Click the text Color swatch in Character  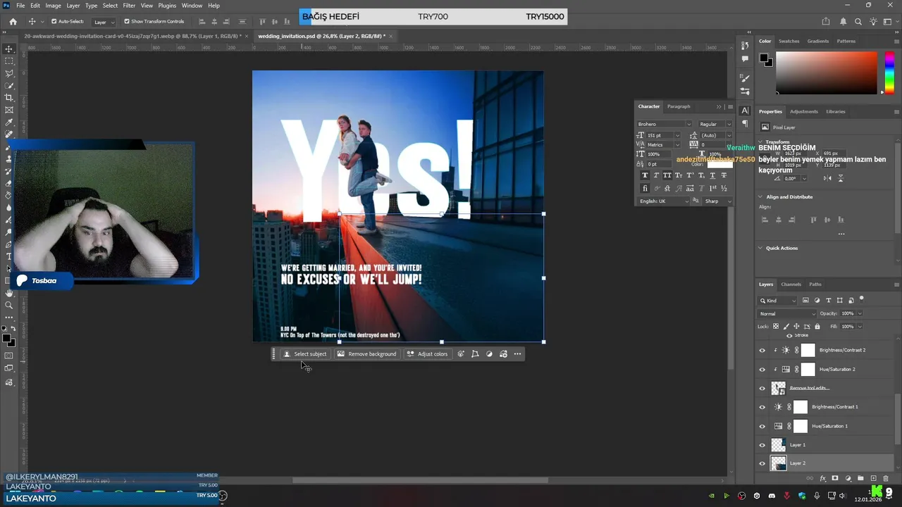pyautogui.click(x=719, y=164)
